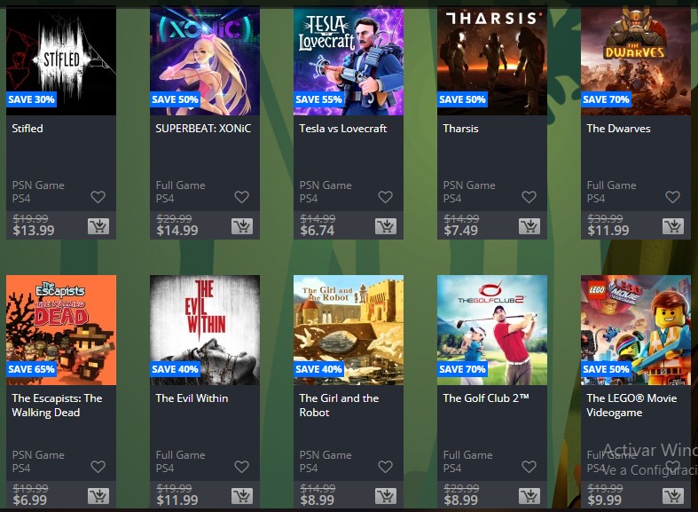The image size is (698, 512).
Task: Add SUPERBEAT: XONiC to cart
Action: click(x=242, y=226)
